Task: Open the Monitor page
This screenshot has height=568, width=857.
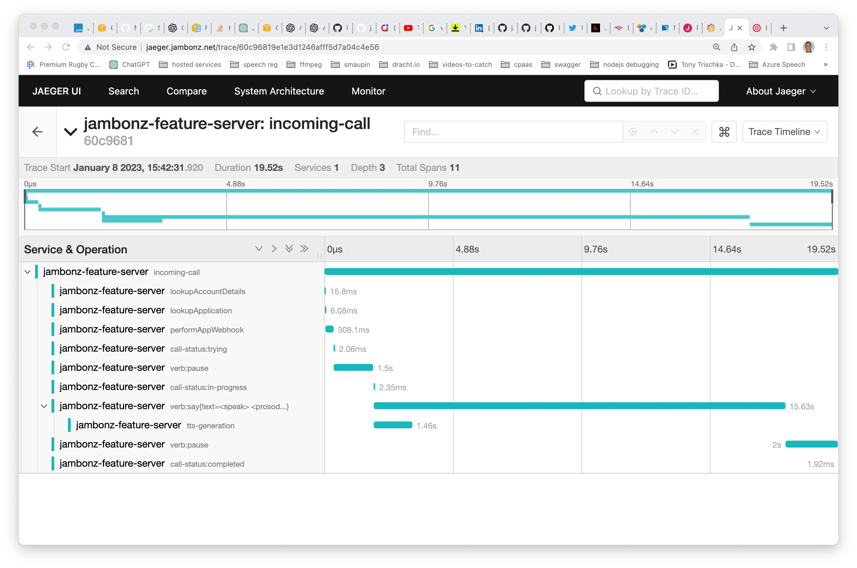Action: click(x=368, y=91)
